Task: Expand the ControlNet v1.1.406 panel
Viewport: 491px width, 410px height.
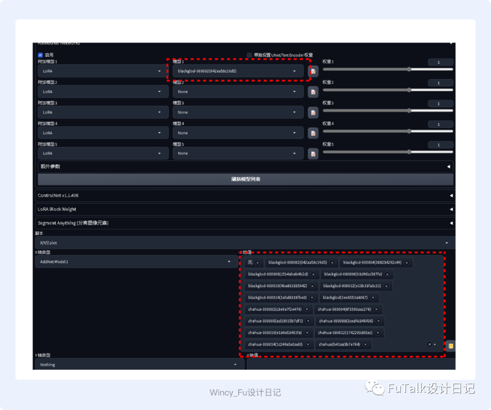Action: coord(245,195)
